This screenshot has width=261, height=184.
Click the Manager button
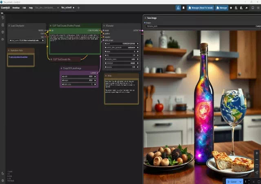[x=222, y=7]
